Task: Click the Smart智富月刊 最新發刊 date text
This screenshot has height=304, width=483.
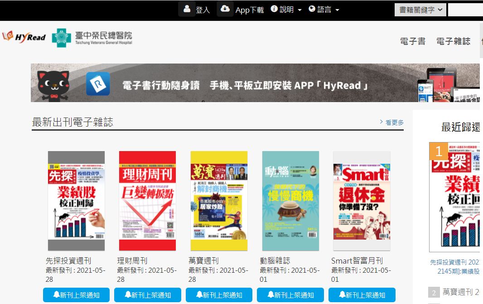Action: click(361, 275)
